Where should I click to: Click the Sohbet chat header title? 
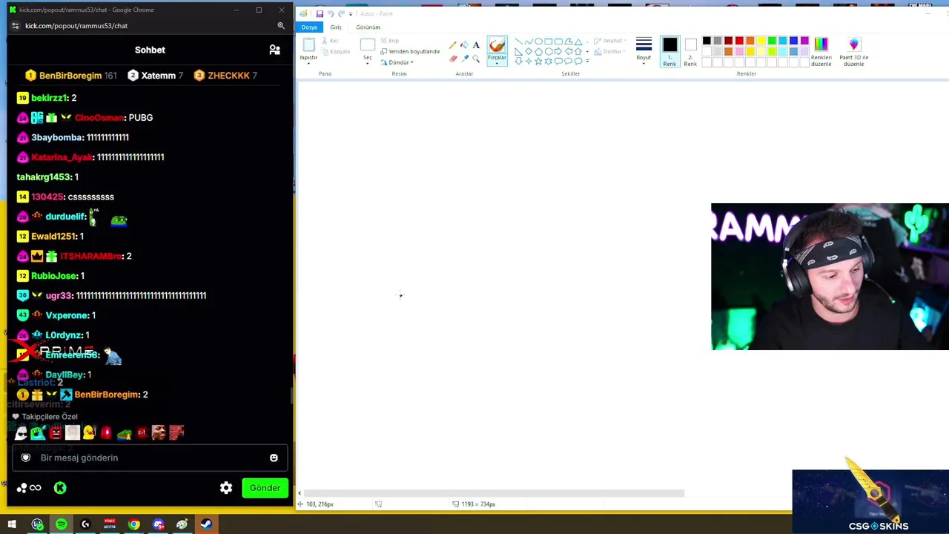coord(150,50)
